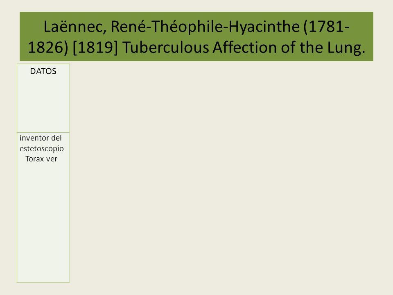Select the DATOS header text
Screen dimensions: 393x295
pos(43,71)
